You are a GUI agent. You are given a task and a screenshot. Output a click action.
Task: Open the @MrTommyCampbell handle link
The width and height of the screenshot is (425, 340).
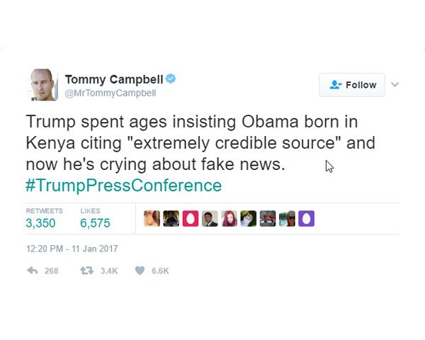click(x=110, y=93)
